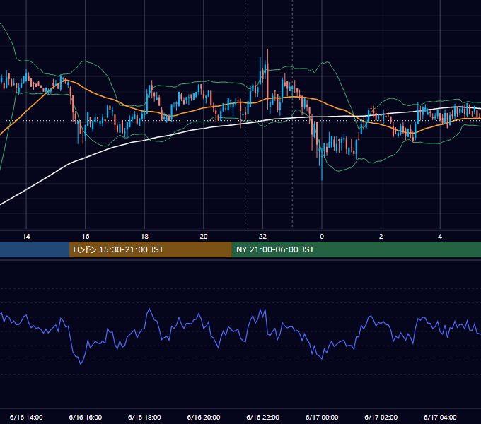
Task: Click the 0 hour axis label
Action: [322, 237]
